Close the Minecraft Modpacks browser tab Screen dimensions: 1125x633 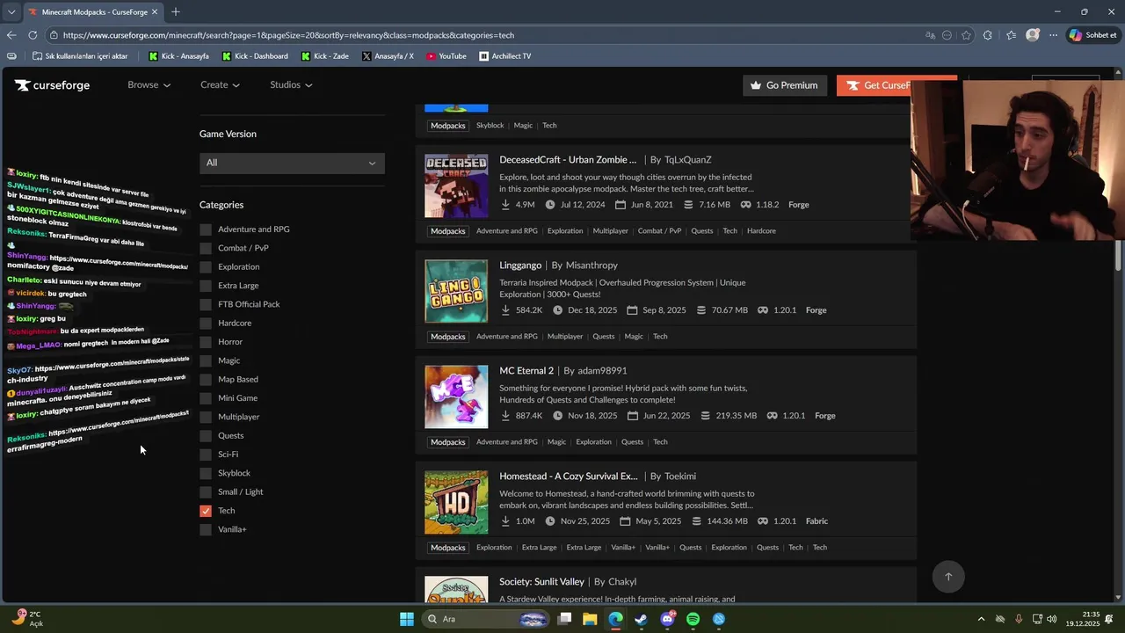tap(155, 12)
